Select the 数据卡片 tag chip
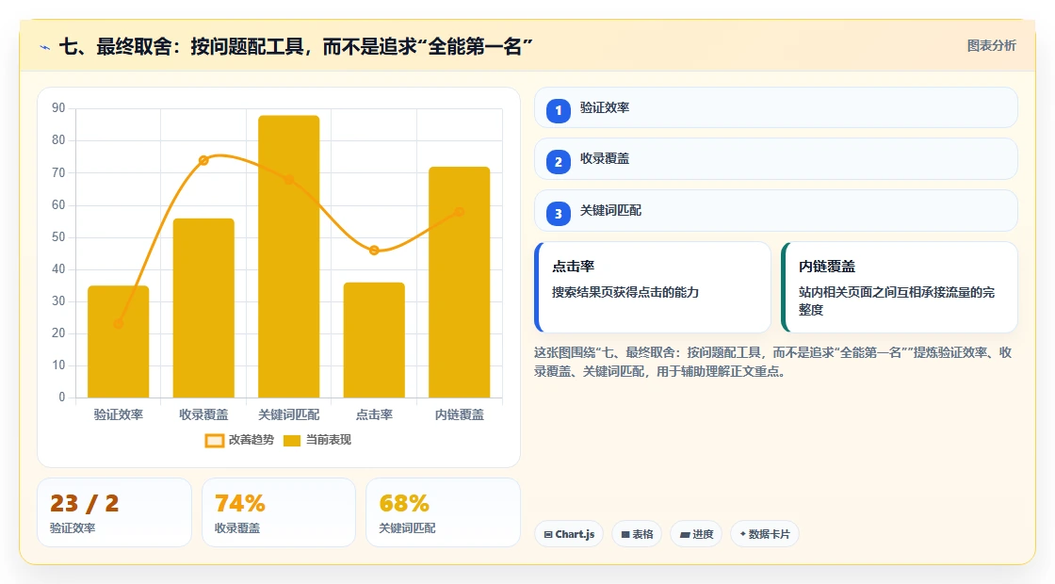Image resolution: width=1055 pixels, height=584 pixels. [x=764, y=534]
